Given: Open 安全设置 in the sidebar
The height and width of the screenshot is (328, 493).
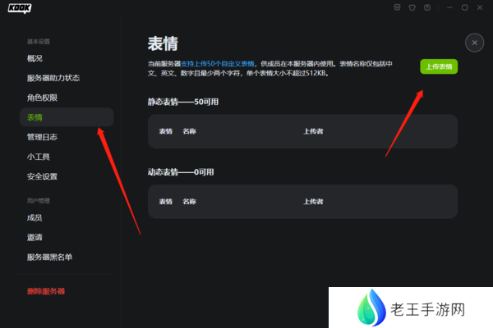Looking at the screenshot, I should click(42, 176).
